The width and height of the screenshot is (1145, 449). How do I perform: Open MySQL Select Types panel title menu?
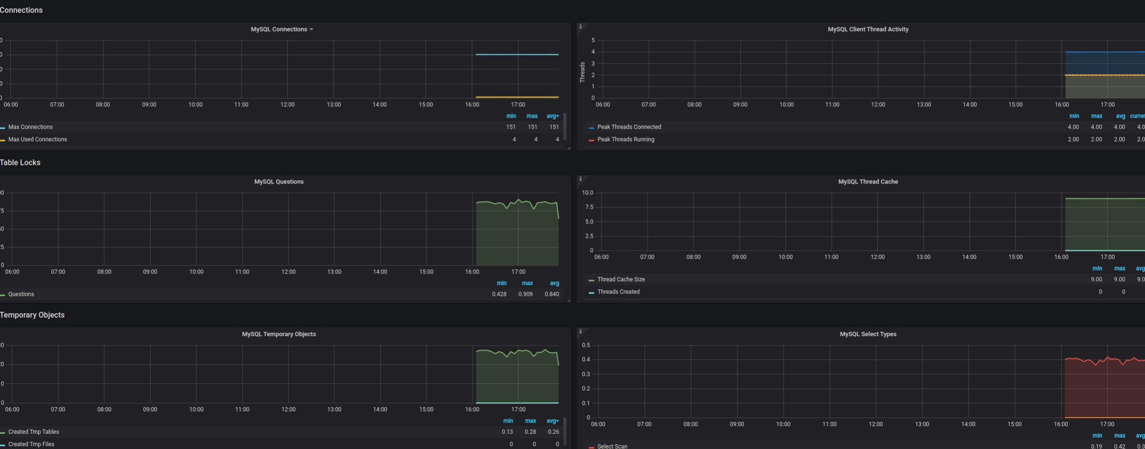point(868,335)
